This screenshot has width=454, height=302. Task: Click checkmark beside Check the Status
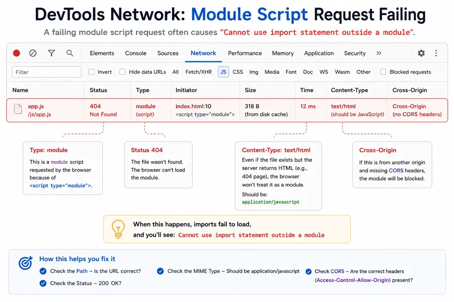[43, 283]
